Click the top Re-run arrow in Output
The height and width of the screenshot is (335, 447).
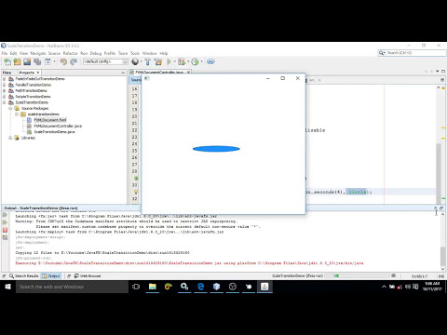point(5,215)
